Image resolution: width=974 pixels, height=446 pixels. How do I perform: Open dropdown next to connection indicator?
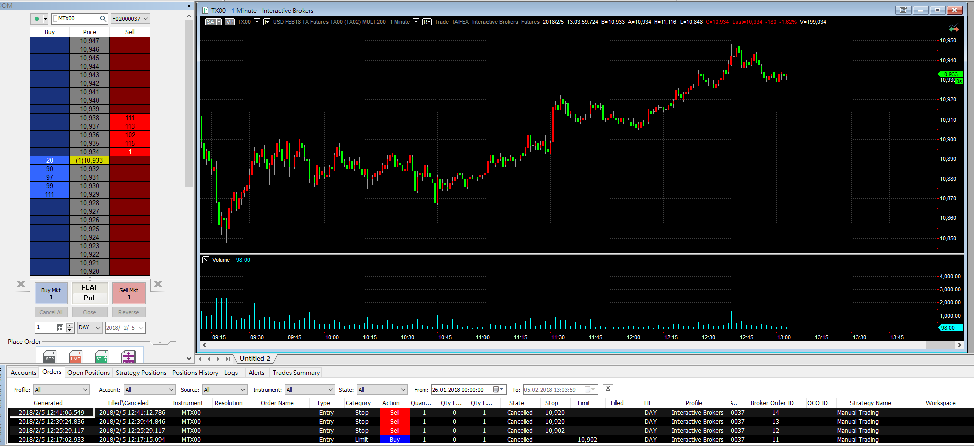(45, 19)
